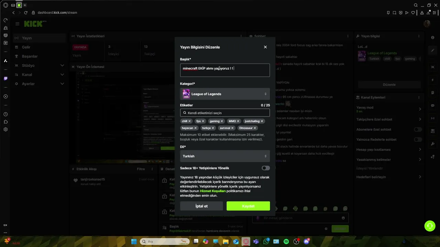Viewport: 440px width, 247px height.
Task: Click the Kendi etiketinizi seçin tag search field
Action: [225, 113]
